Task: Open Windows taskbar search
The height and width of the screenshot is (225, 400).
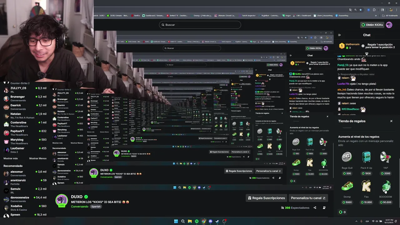Action: click(x=183, y=221)
